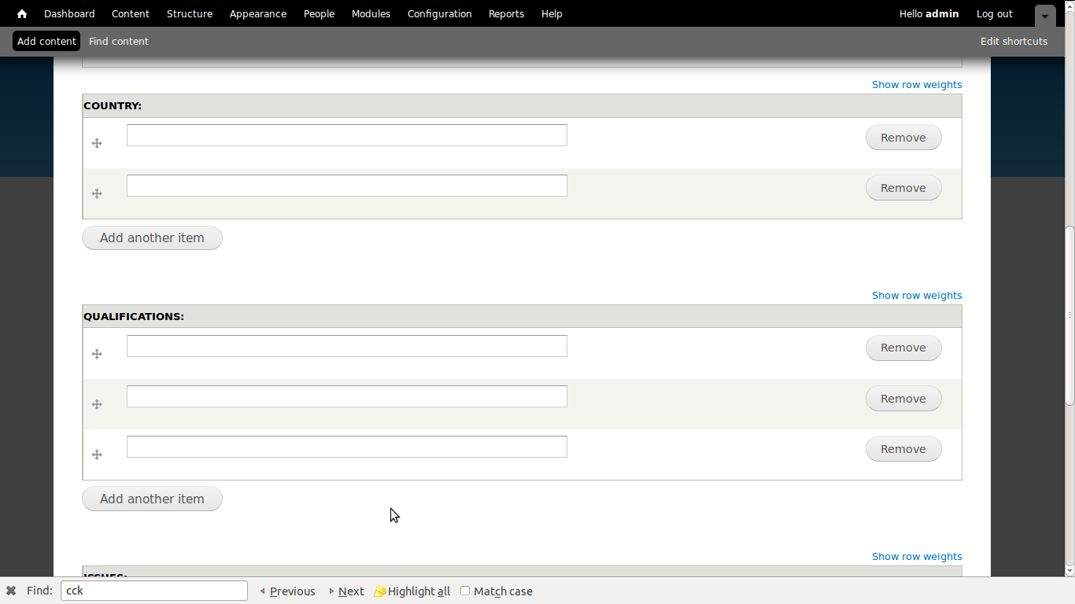
Task: Toggle the shortcuts drawer arrow
Action: pyautogui.click(x=1045, y=16)
